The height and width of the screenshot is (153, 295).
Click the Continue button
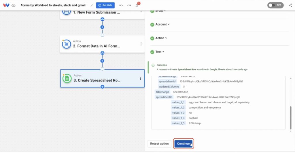click(184, 144)
